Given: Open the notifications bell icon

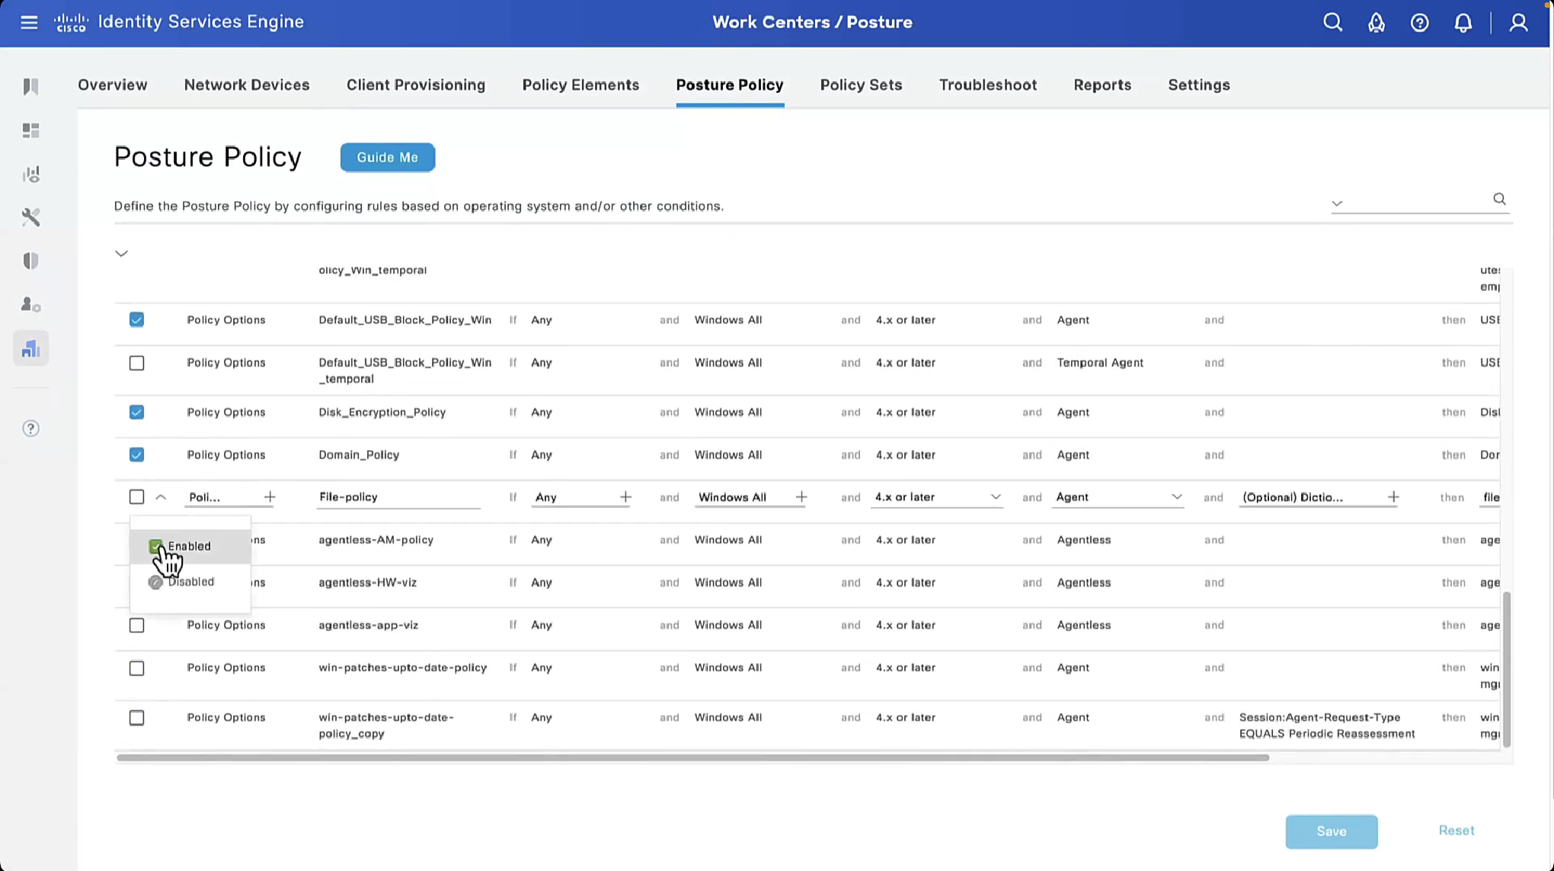Looking at the screenshot, I should point(1463,22).
